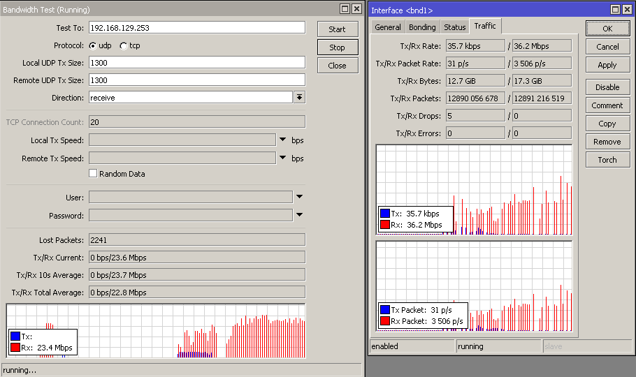Click the enabled status field
636x377 pixels.
click(412, 346)
